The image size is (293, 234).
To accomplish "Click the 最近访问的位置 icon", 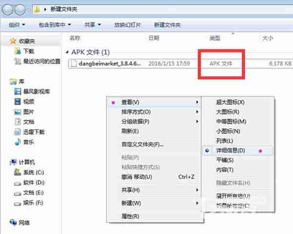I will (x=18, y=61).
